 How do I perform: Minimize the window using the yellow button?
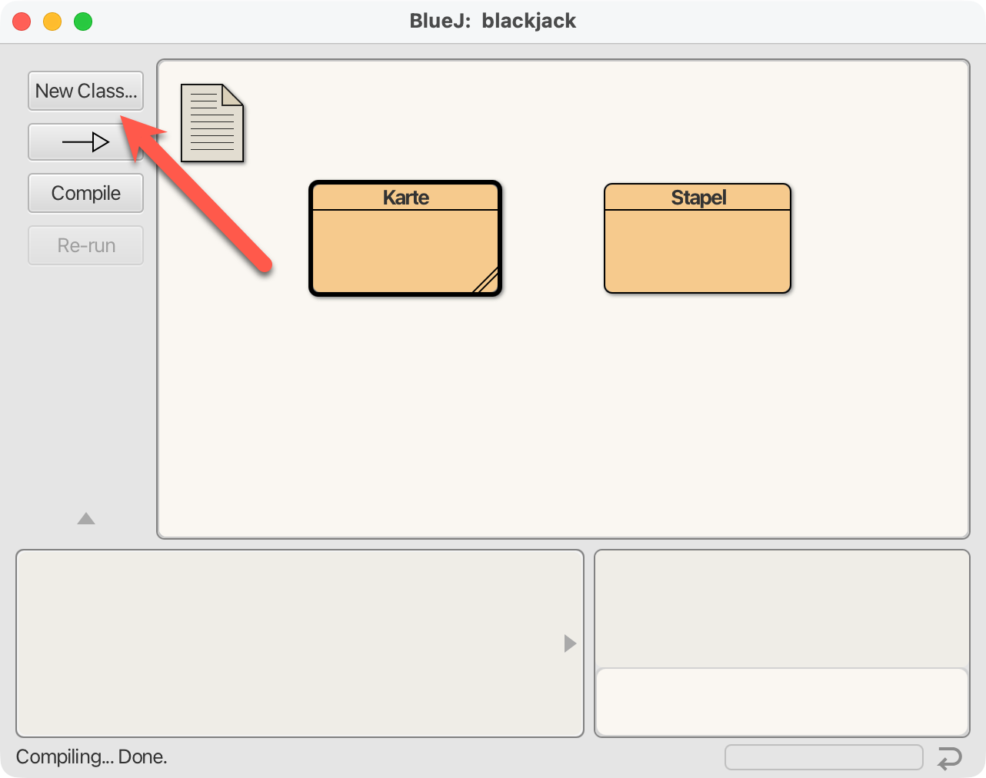[x=52, y=22]
